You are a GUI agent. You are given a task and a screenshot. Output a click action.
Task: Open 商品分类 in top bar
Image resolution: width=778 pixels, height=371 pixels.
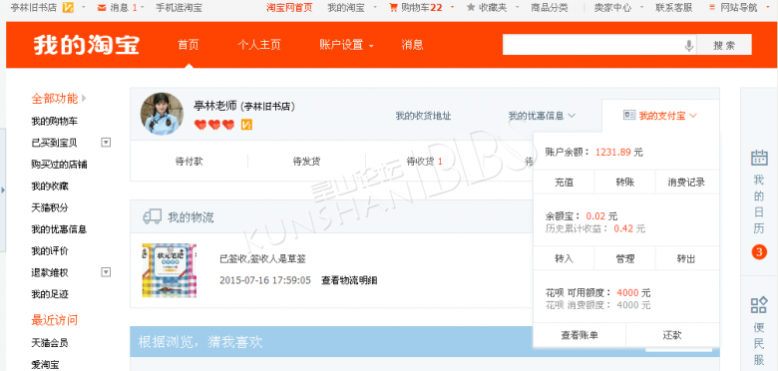point(550,7)
